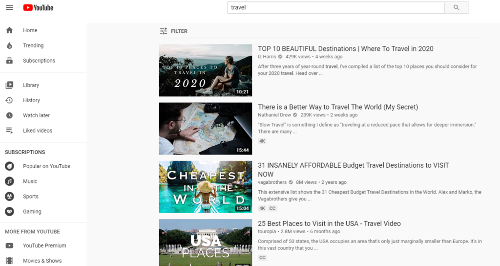The height and width of the screenshot is (266, 500).
Task: Click the travel search input field
Action: (x=336, y=8)
